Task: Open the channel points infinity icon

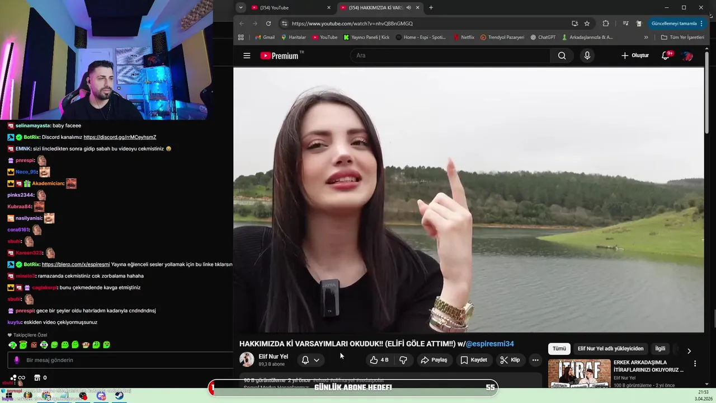Action: coord(18,378)
